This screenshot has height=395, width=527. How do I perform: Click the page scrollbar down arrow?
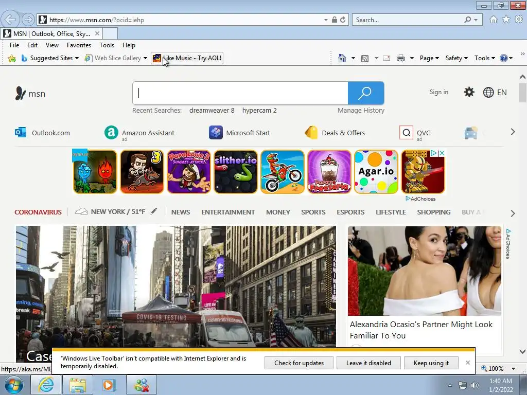point(522,351)
